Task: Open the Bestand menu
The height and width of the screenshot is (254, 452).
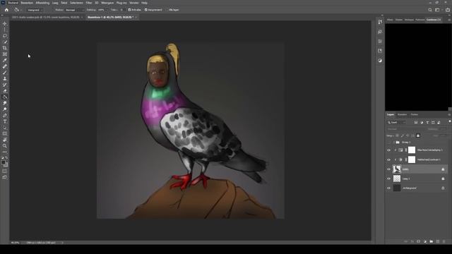Action: (13, 3)
